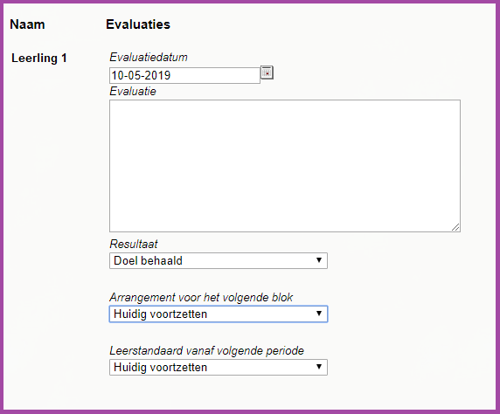The image size is (500, 414).
Task: Click the Resultaat field label
Action: tap(134, 245)
